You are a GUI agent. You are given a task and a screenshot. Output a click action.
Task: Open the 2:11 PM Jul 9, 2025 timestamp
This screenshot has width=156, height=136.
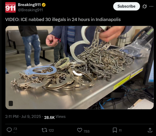[23, 117]
